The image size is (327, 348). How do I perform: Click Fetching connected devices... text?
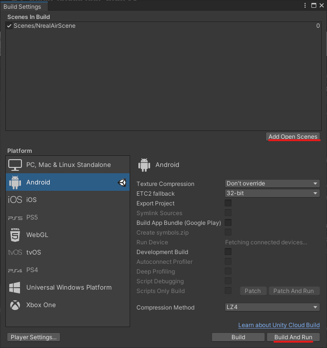click(266, 242)
